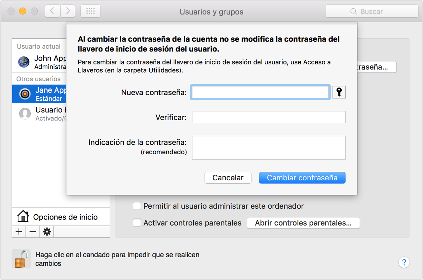
Task: Remove the user with the minus button
Action: coord(33,232)
